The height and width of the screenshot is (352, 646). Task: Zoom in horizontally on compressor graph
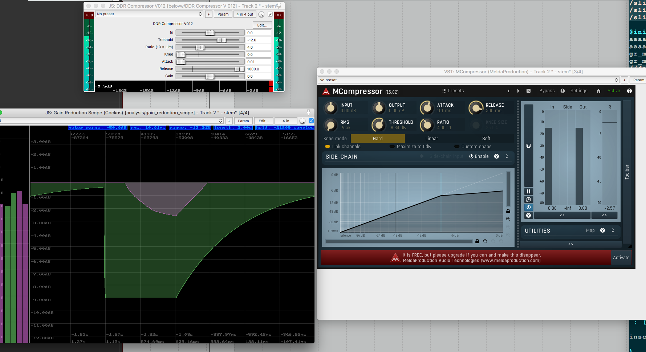click(x=485, y=241)
